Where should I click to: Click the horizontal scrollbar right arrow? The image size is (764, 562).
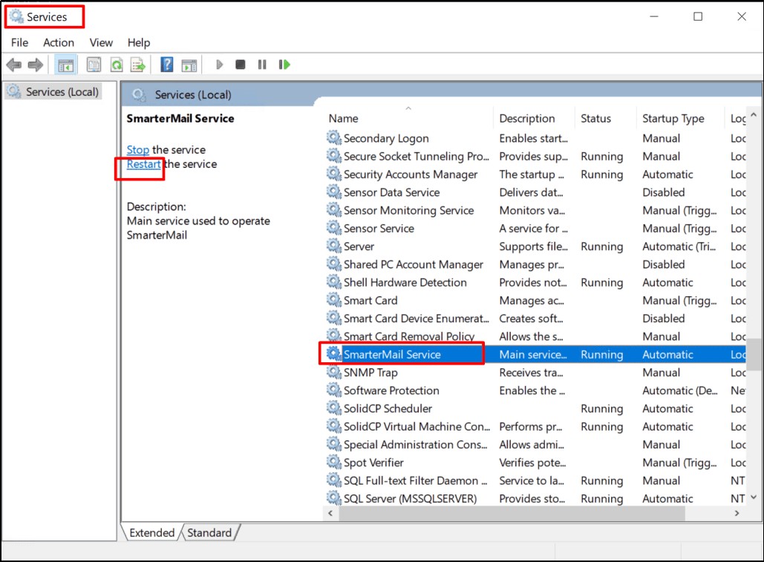click(x=737, y=513)
